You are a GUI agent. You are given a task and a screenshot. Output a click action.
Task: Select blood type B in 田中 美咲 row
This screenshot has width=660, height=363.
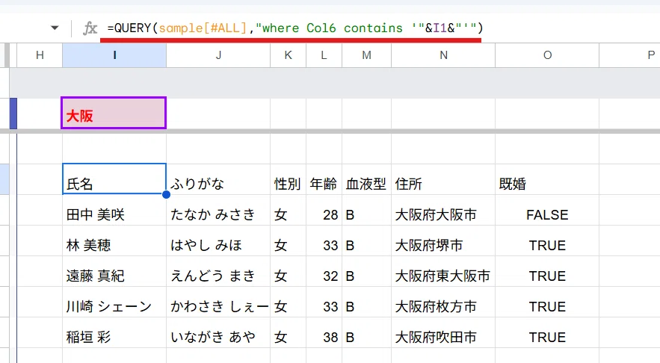[366, 210]
